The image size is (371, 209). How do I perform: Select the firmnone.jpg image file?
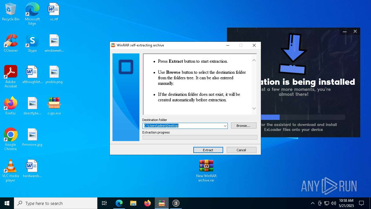(32, 137)
